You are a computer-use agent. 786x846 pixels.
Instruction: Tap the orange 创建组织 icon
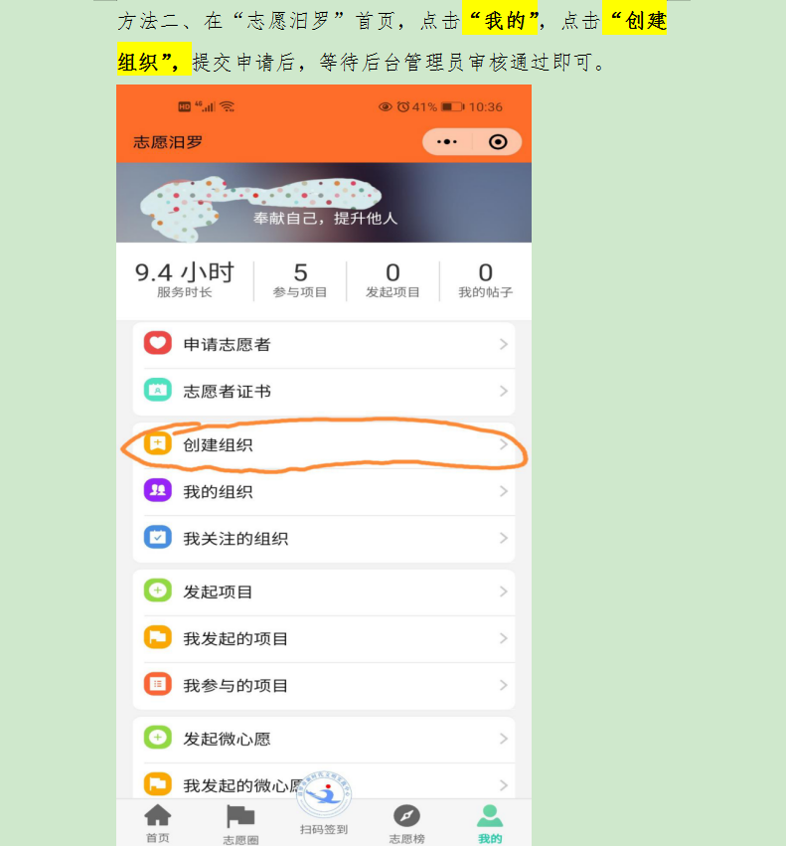tap(158, 444)
